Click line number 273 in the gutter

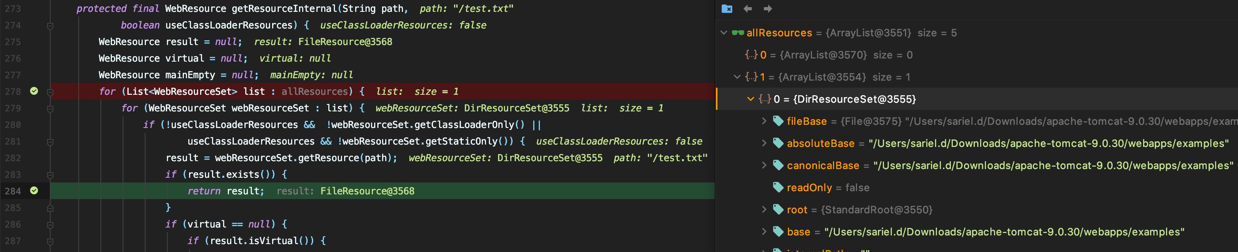[13, 9]
